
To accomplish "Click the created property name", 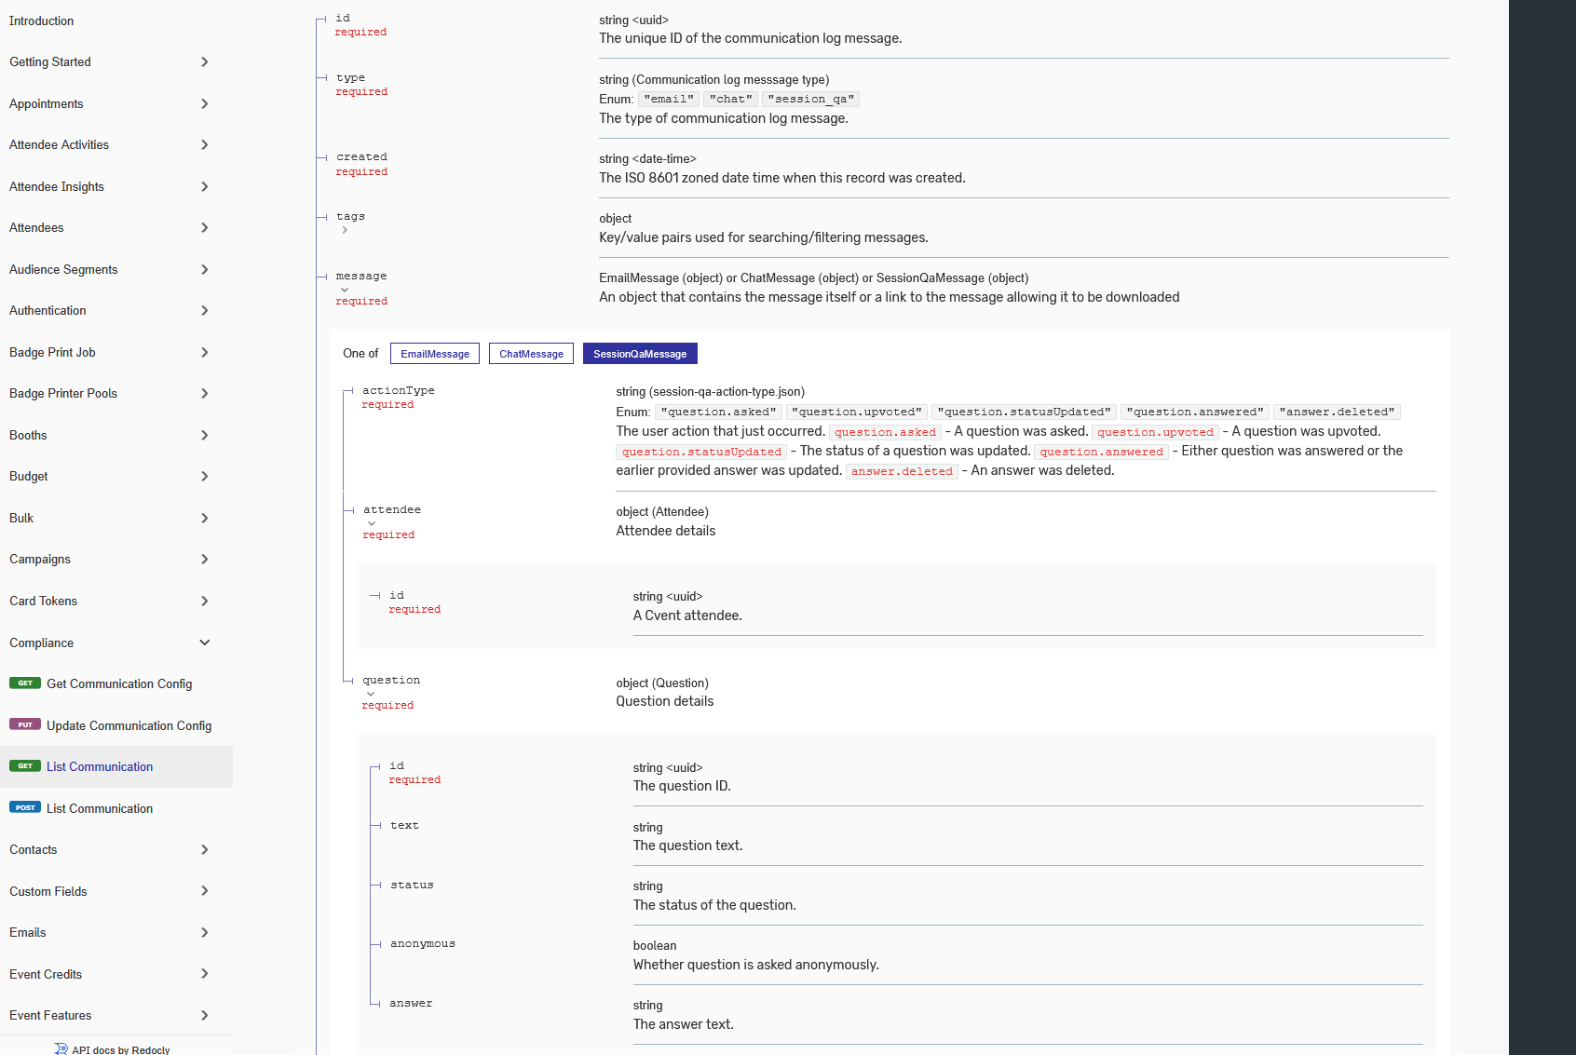I will (361, 157).
